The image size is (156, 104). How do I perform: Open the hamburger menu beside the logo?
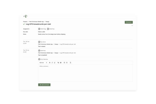coord(24,16)
